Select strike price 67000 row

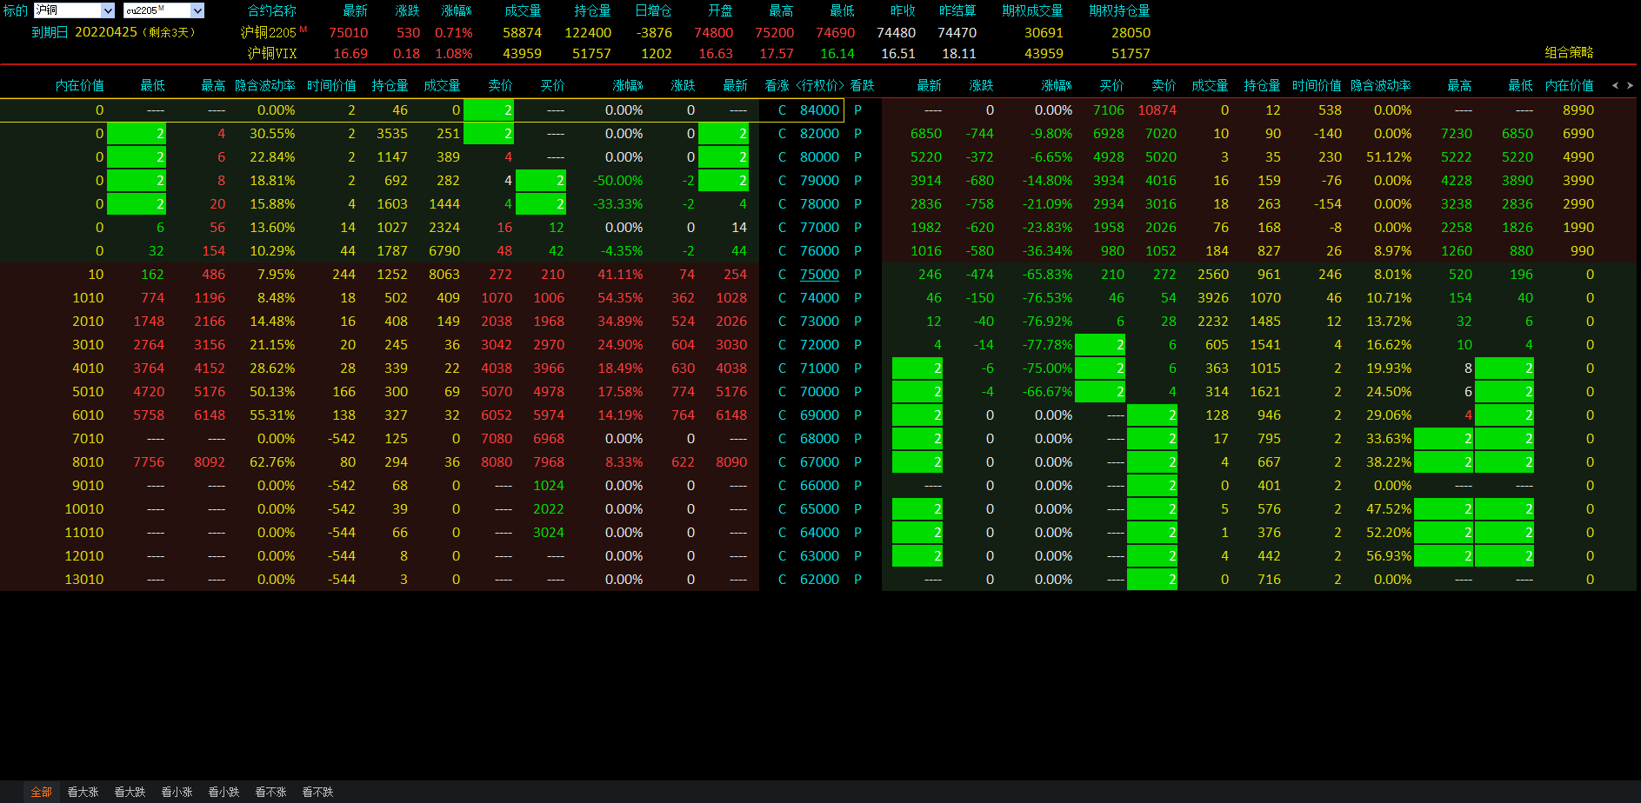click(x=819, y=462)
